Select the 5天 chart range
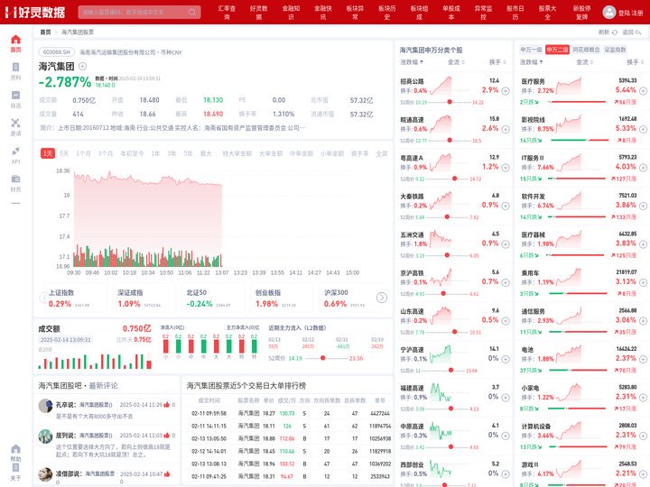 coord(64,153)
